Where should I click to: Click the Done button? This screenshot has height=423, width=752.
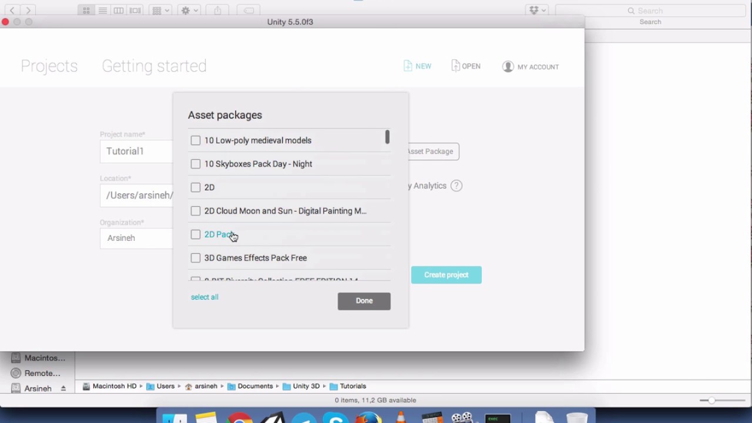(x=364, y=301)
